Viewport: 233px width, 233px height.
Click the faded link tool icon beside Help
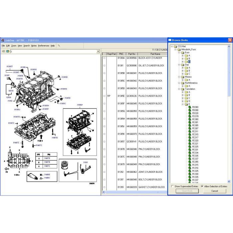59,46
